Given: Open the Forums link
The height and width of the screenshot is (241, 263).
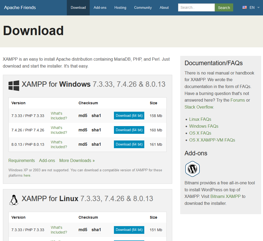Looking at the screenshot, I should click(x=238, y=100).
